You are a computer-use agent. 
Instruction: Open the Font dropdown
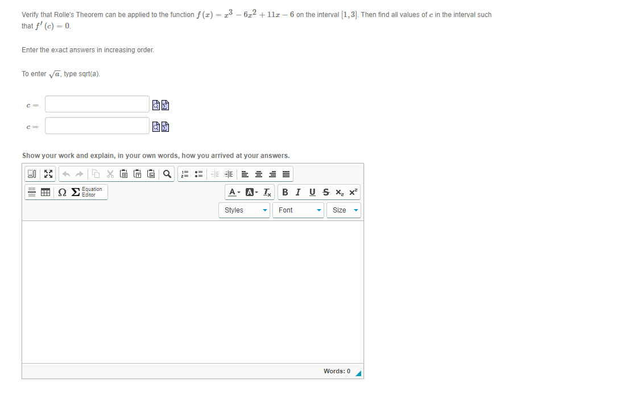(297, 210)
